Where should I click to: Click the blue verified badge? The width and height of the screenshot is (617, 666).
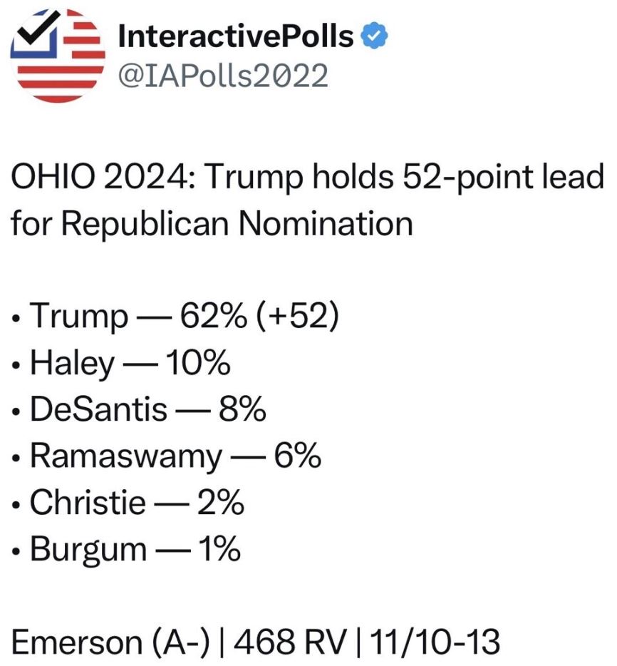click(374, 36)
